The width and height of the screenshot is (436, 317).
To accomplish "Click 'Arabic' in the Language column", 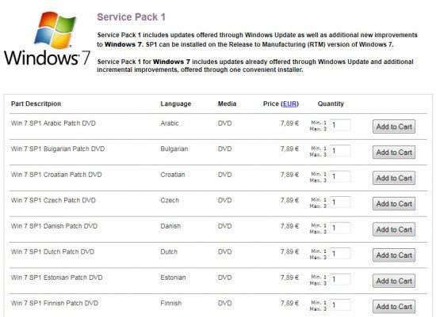I will coord(170,123).
